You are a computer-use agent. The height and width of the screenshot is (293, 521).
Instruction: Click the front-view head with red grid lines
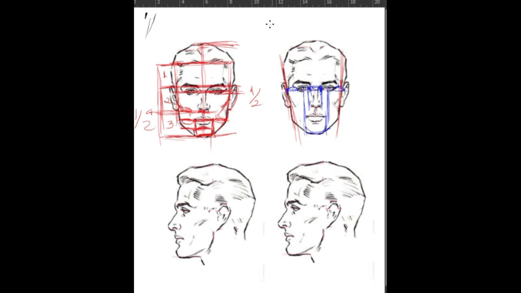click(x=203, y=90)
